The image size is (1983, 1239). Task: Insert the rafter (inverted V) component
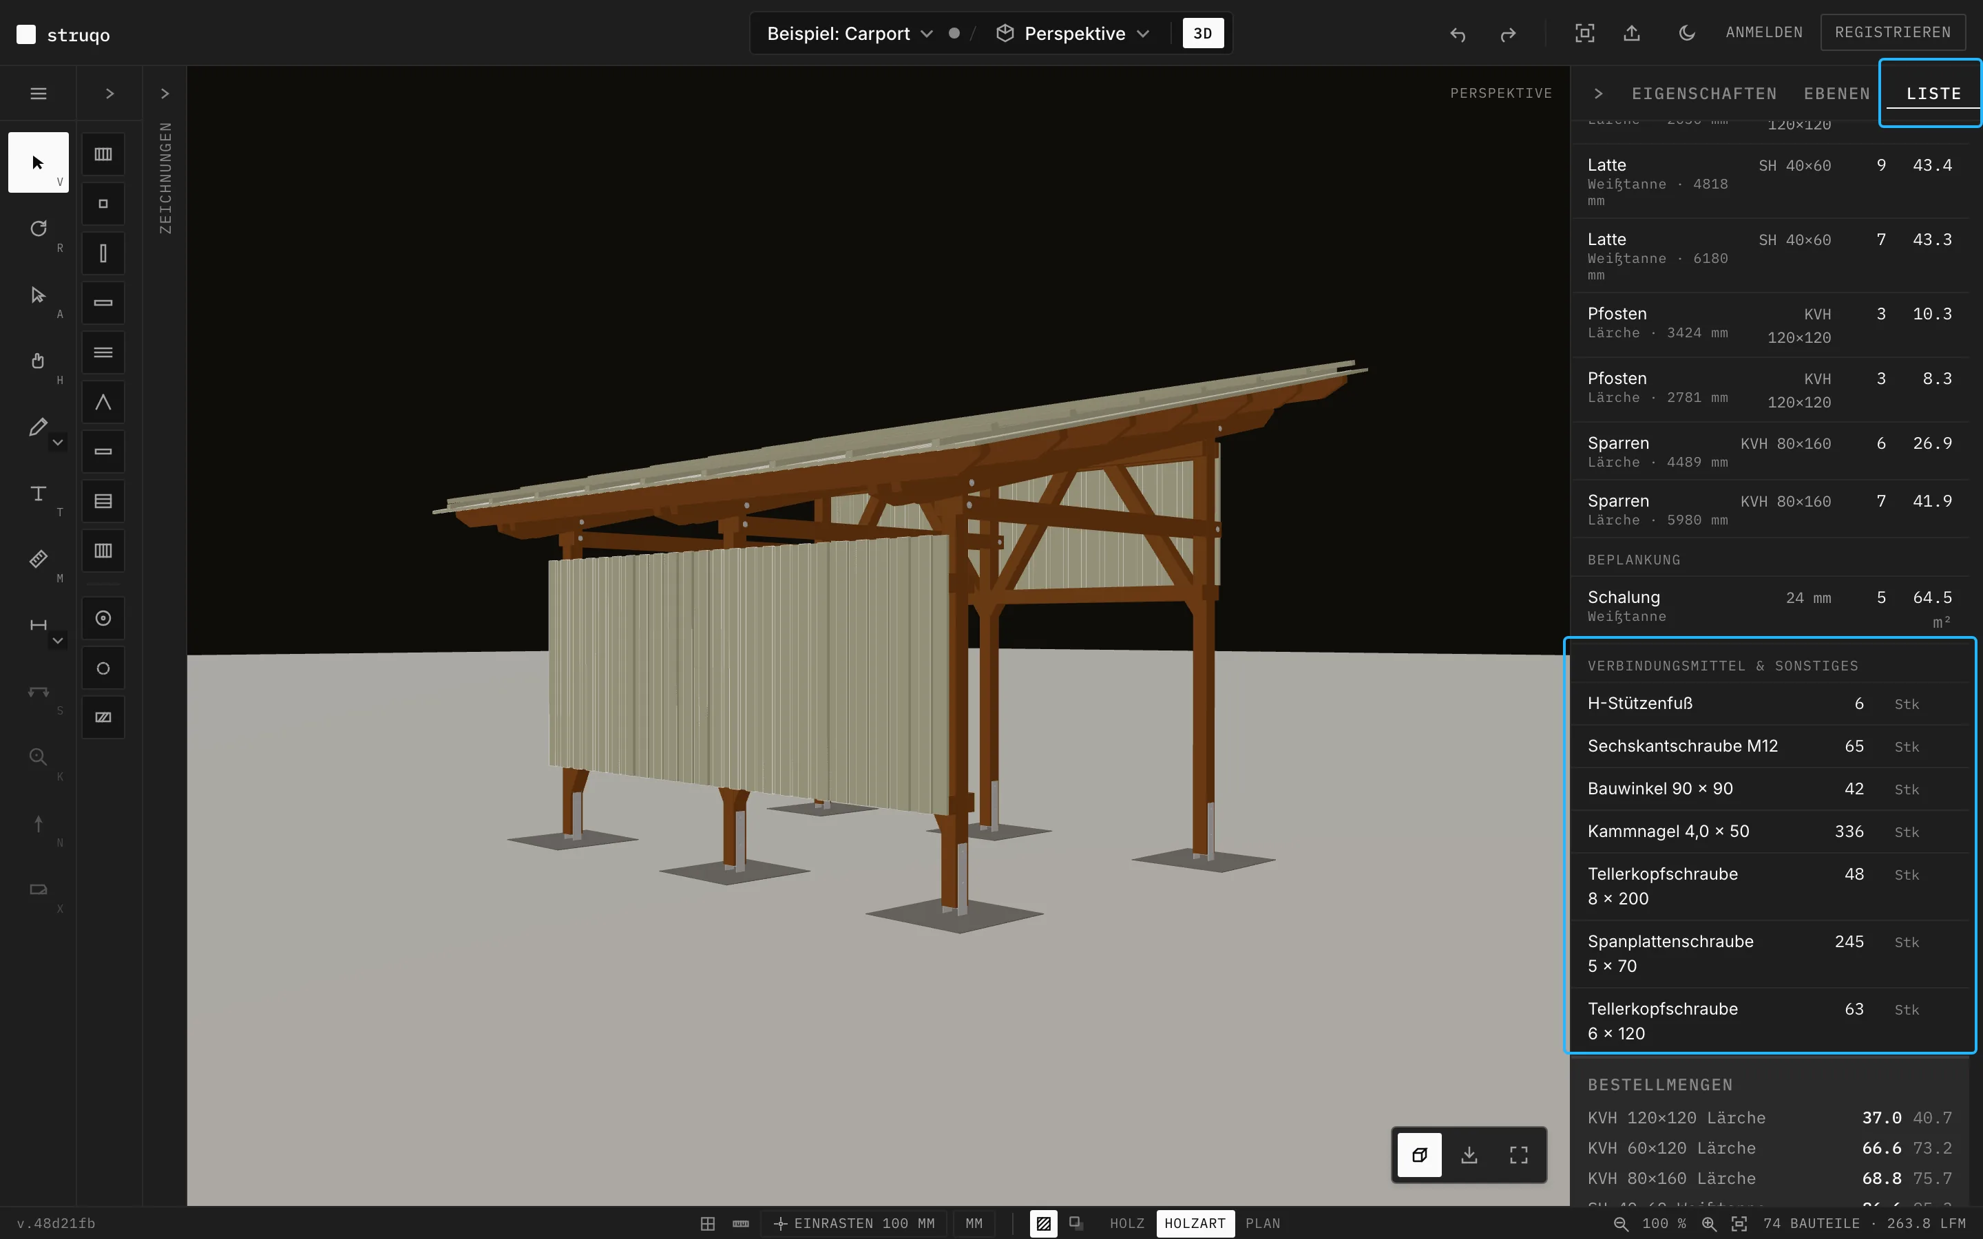coord(103,403)
